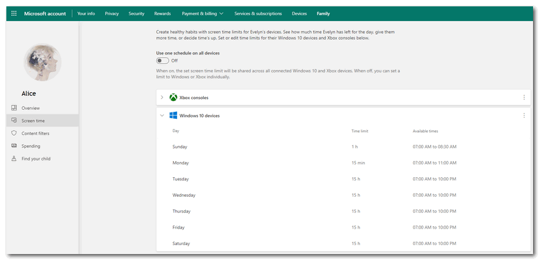Viewport: 540px width, 261px height.
Task: Open more options for Xbox consoles
Action: tap(524, 98)
